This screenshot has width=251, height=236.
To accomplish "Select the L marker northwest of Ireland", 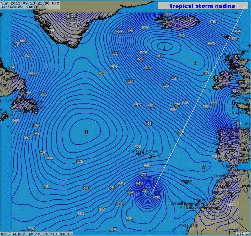I will click(x=196, y=63).
